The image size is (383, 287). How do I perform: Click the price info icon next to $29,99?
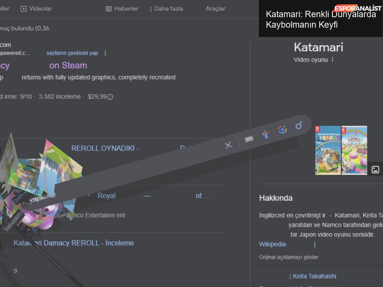(110, 97)
